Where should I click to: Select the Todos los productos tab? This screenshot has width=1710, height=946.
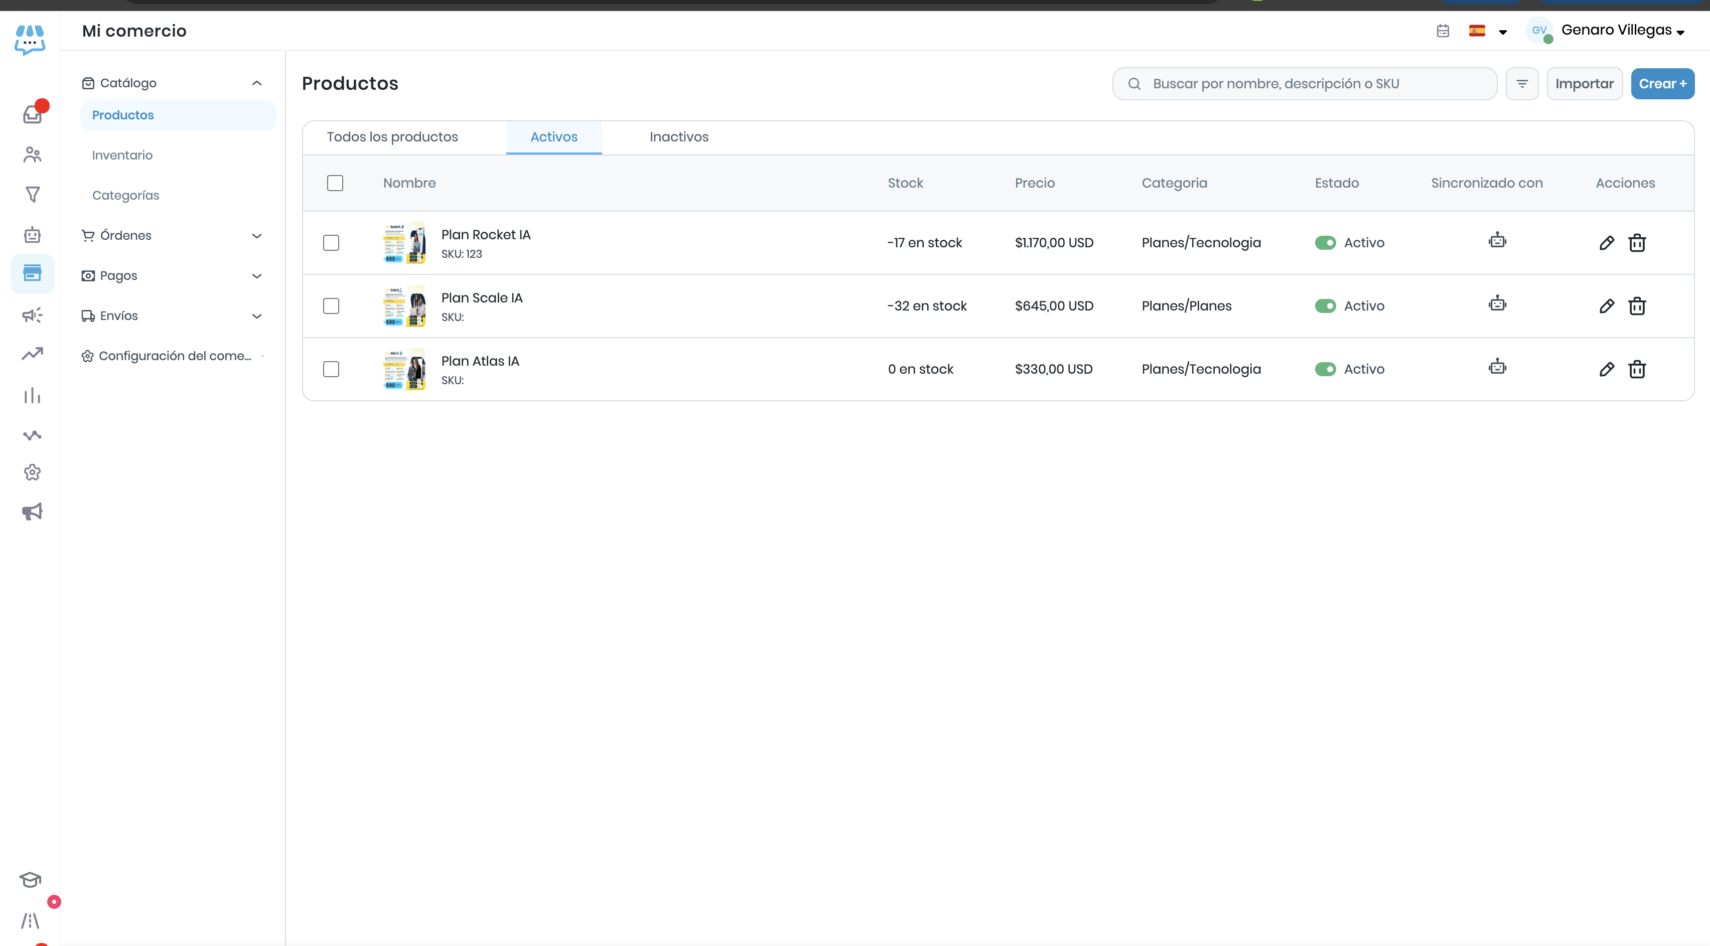(392, 136)
